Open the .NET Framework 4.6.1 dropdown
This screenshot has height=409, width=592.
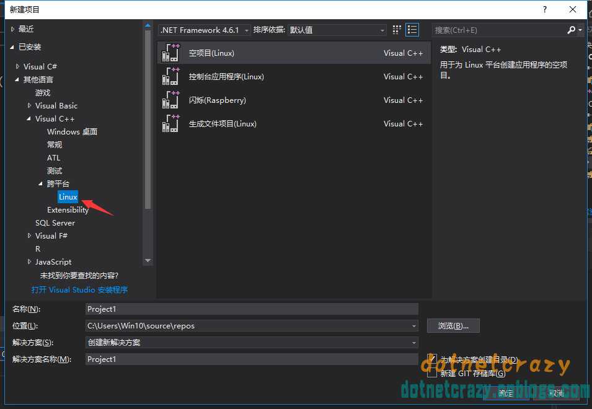[204, 30]
